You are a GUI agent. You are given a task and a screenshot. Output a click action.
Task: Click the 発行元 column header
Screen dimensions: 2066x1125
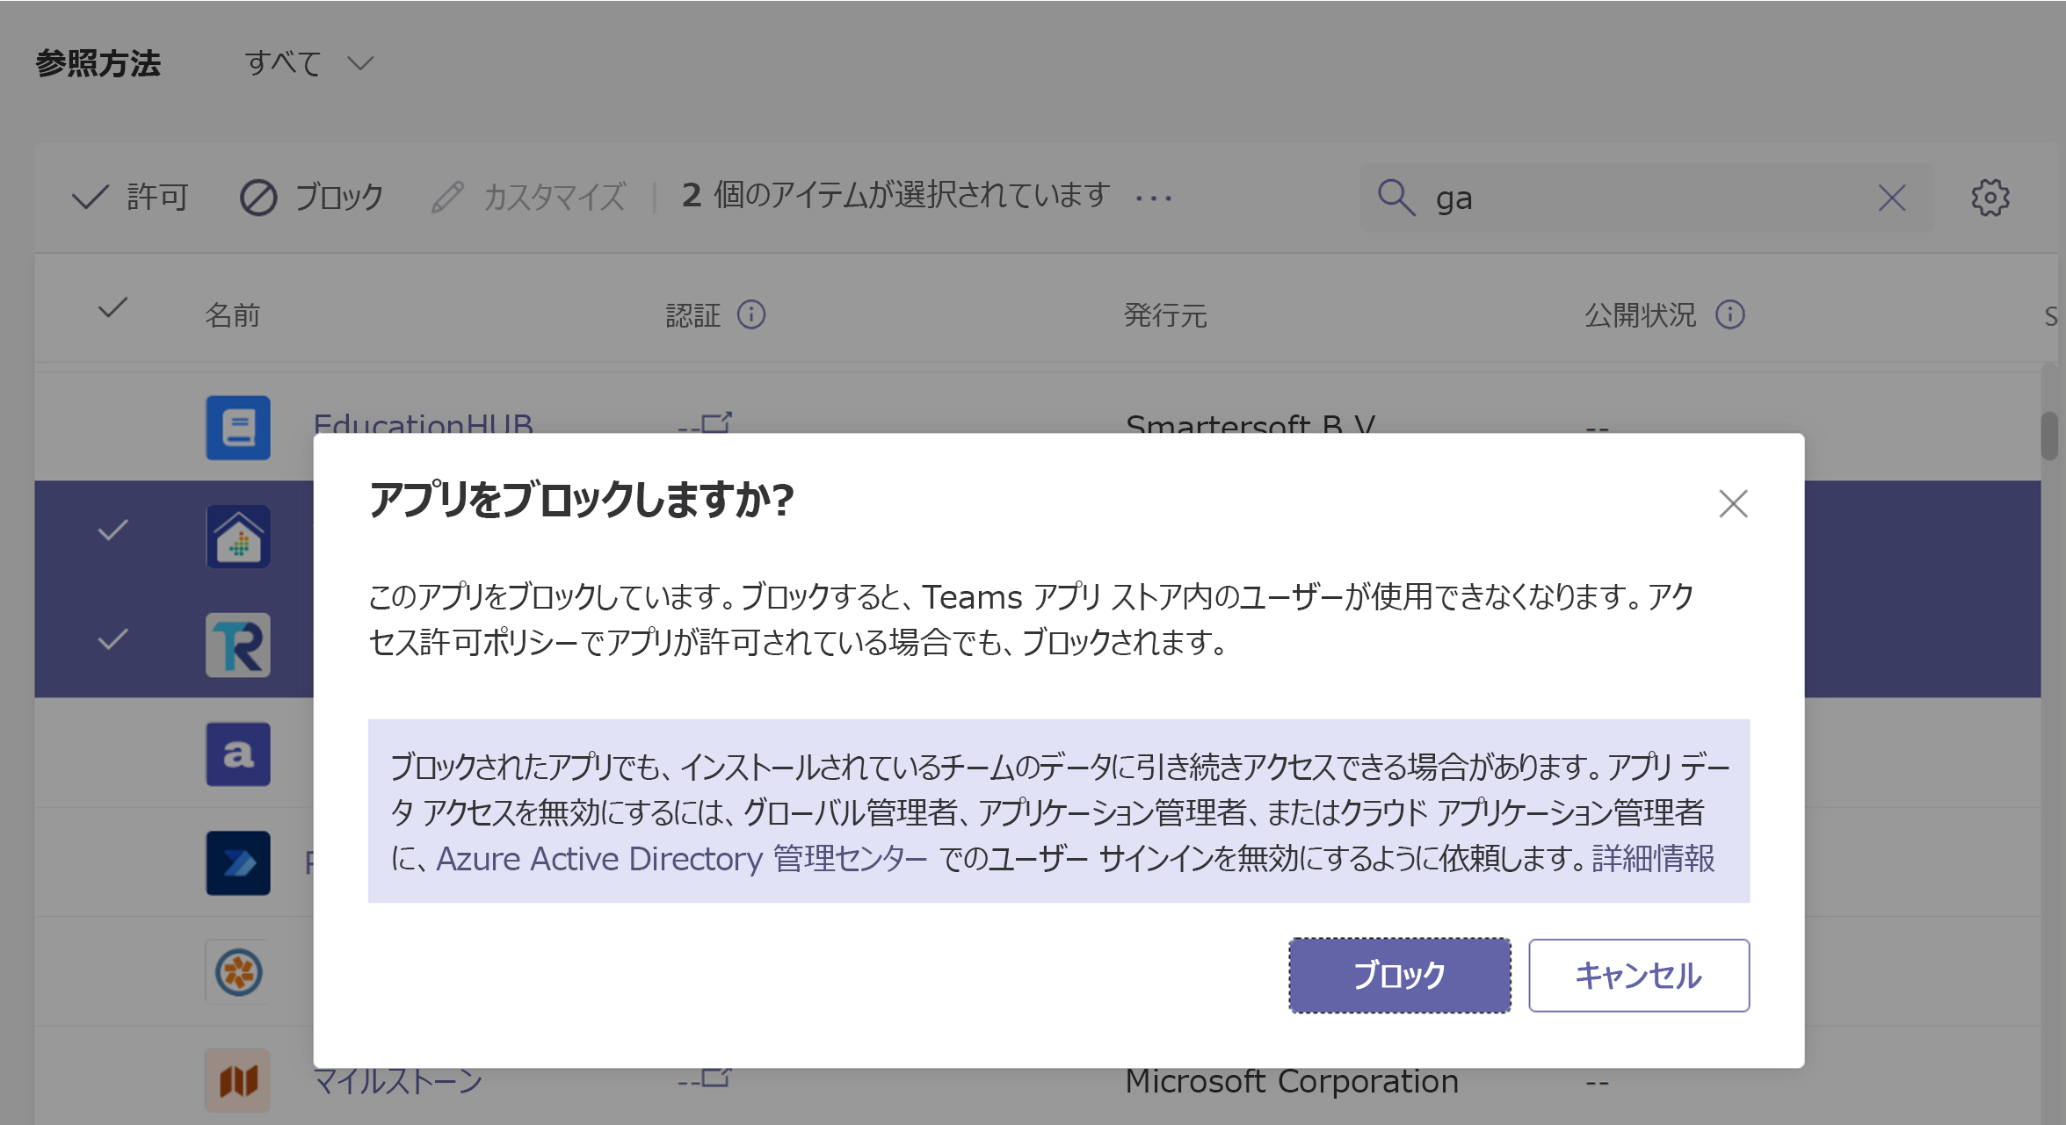1165,315
